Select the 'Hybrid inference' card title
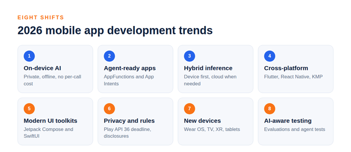This screenshot has height=152, width=351. (x=208, y=68)
